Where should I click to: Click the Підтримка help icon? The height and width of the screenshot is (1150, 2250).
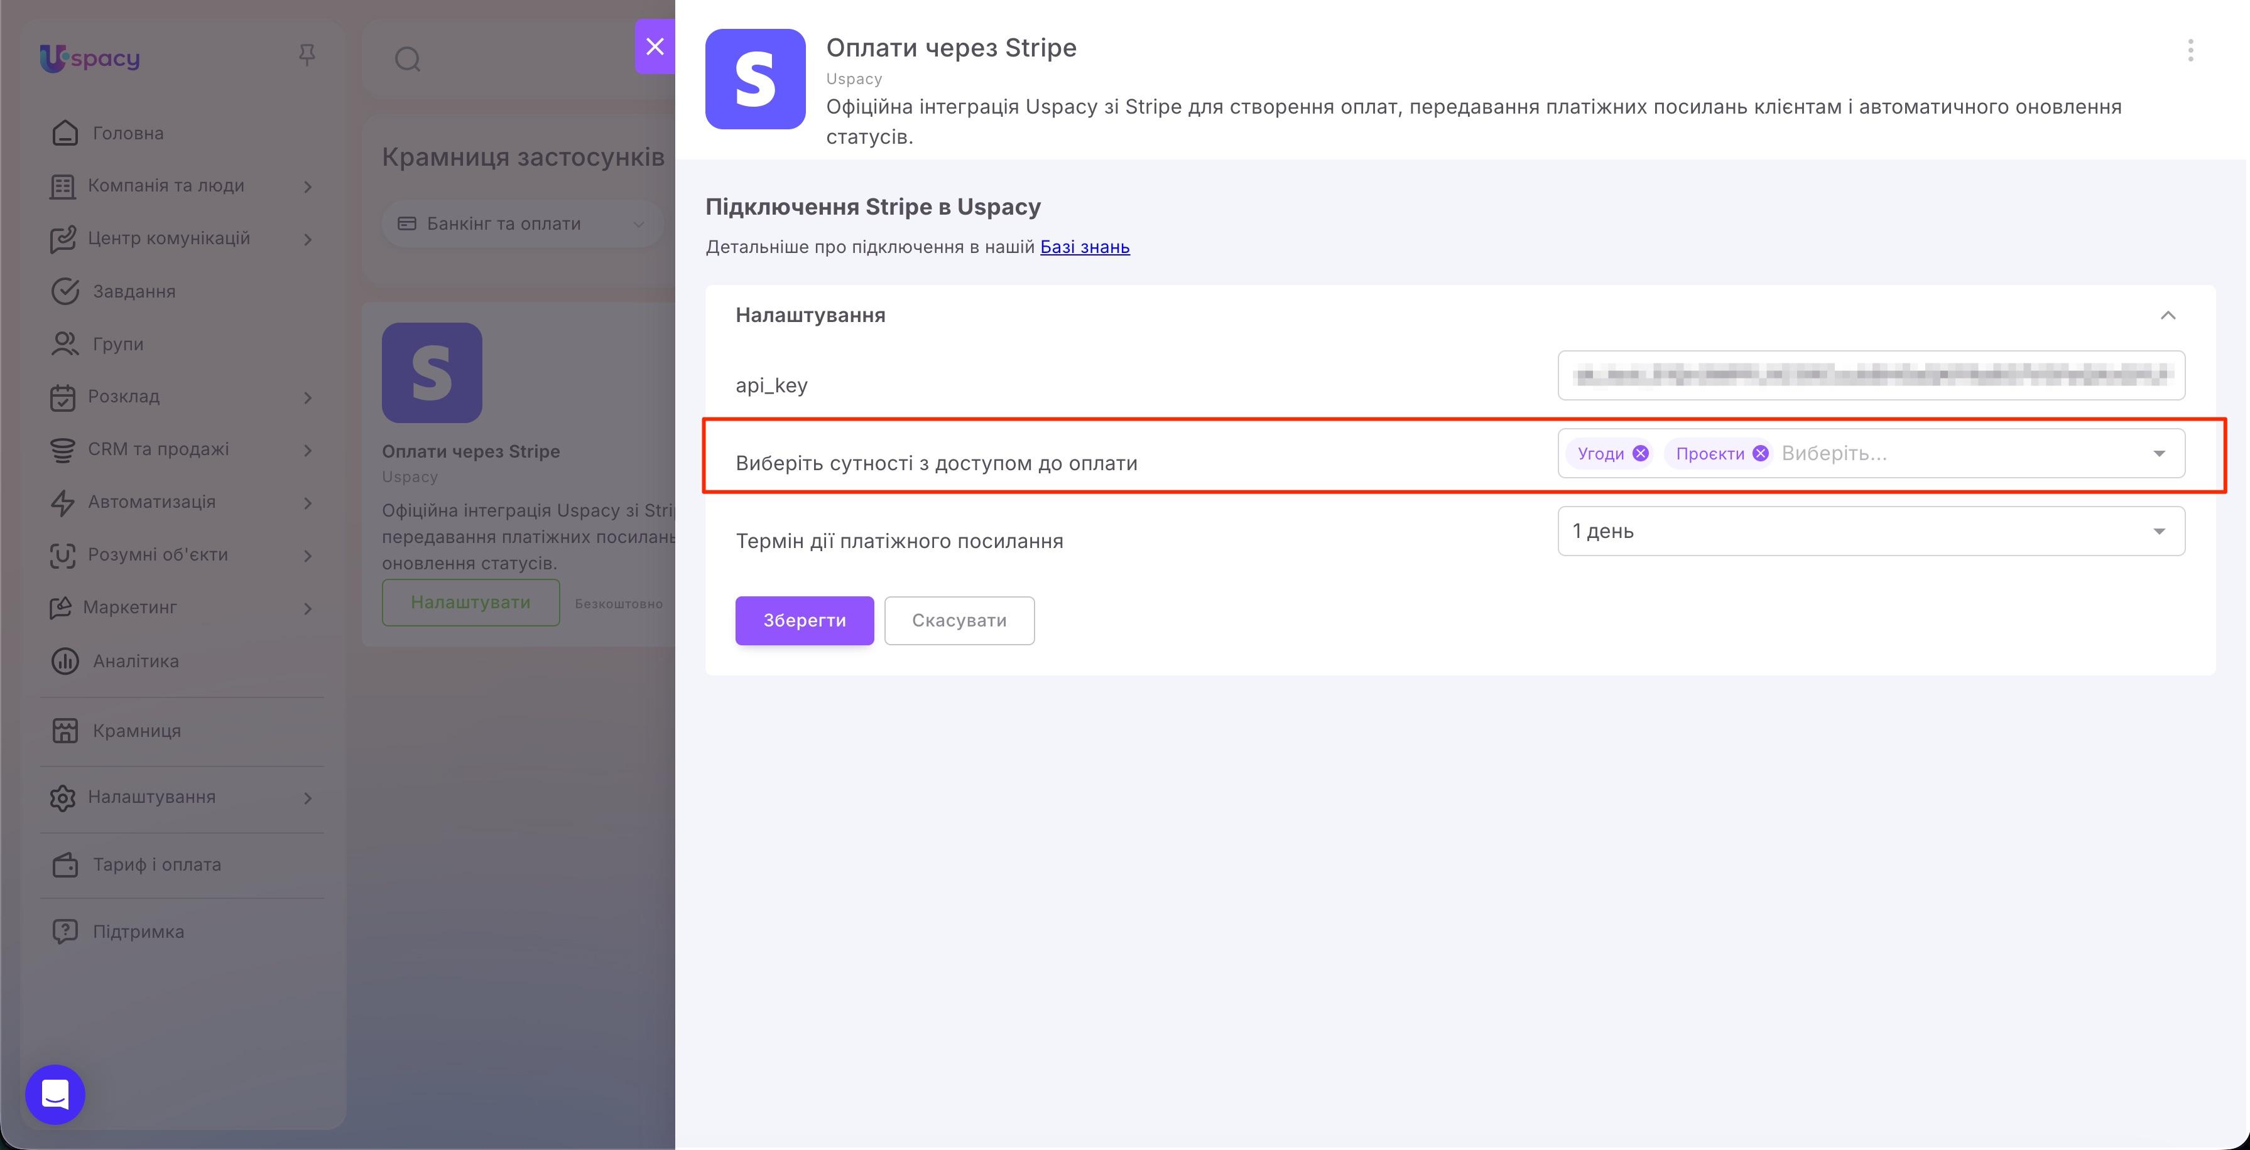65,932
